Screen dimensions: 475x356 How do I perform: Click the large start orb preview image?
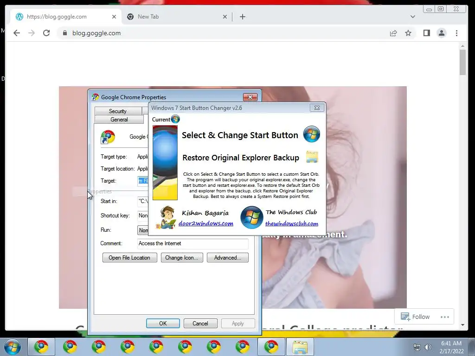pyautogui.click(x=165, y=163)
